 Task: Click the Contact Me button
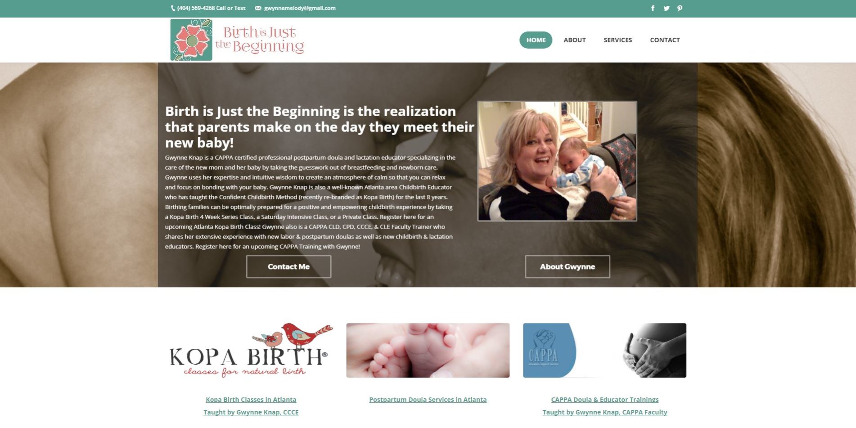[x=288, y=266]
